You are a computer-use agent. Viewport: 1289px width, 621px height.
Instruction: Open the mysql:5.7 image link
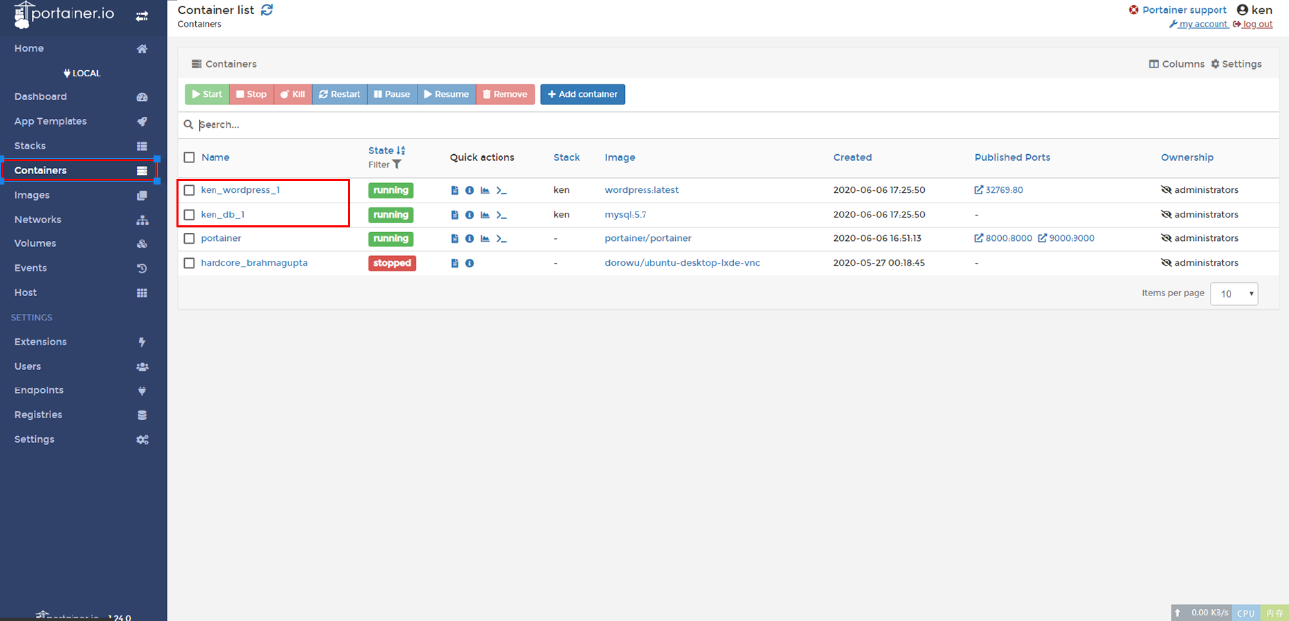click(x=626, y=215)
